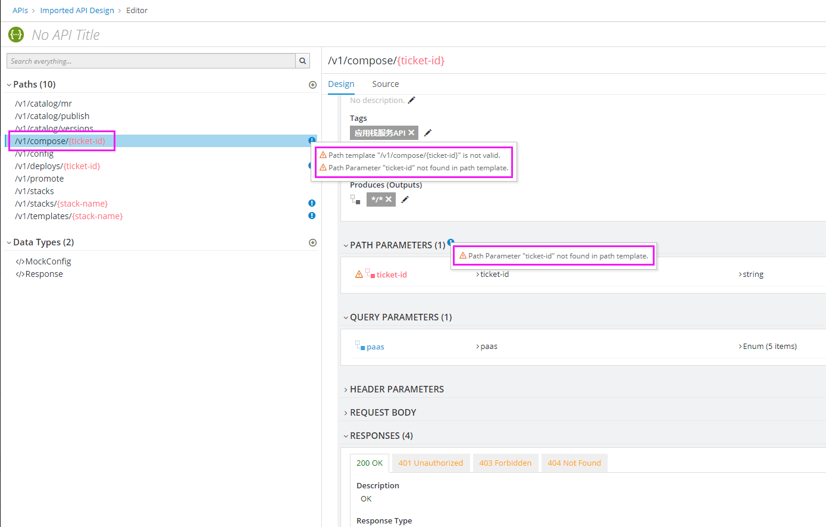Click info badge on /v1/stacks/{stack-name} path
Viewport: 826px width, 527px height.
[x=312, y=203]
